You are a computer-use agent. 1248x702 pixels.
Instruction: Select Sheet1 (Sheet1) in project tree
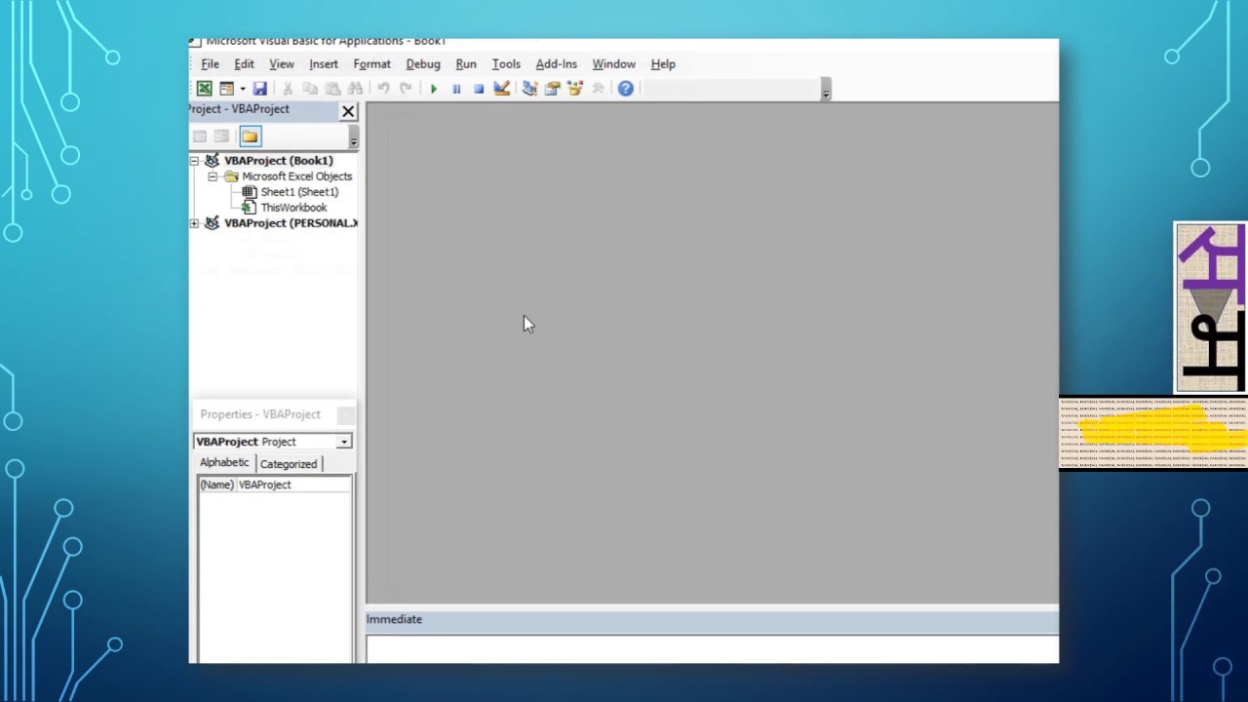tap(299, 192)
